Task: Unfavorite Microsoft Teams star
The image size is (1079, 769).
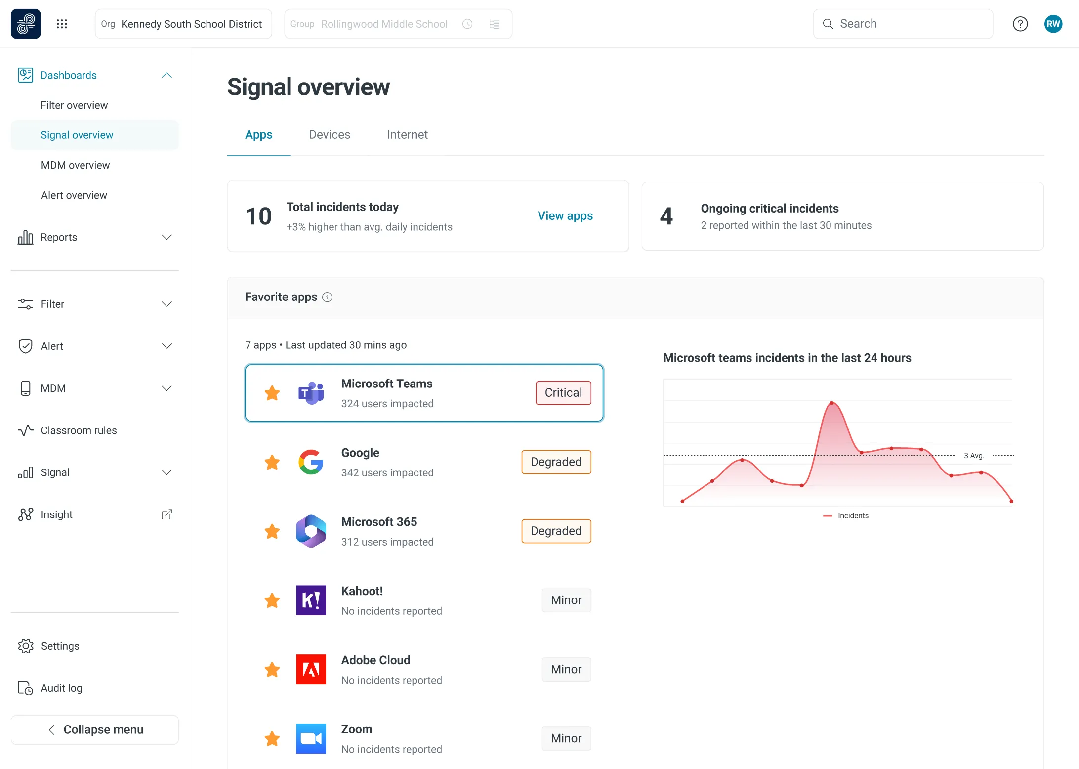Action: pos(272,393)
